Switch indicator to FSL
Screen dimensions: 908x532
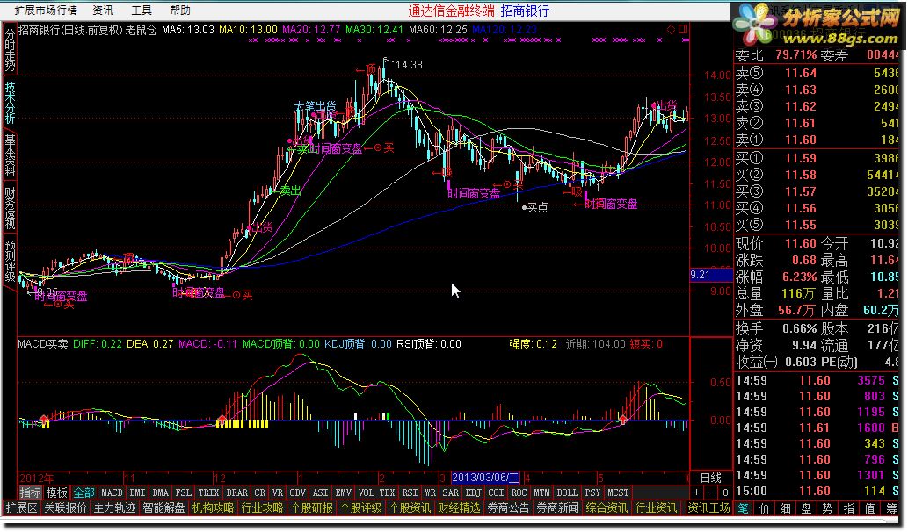coord(183,492)
